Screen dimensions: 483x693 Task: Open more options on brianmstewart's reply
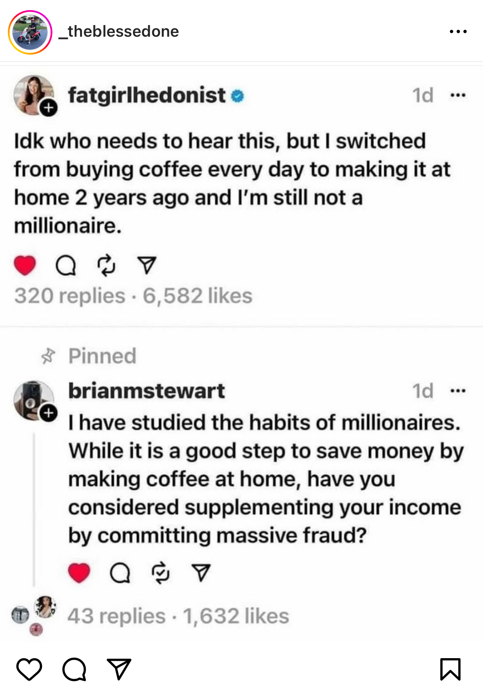[x=458, y=391]
